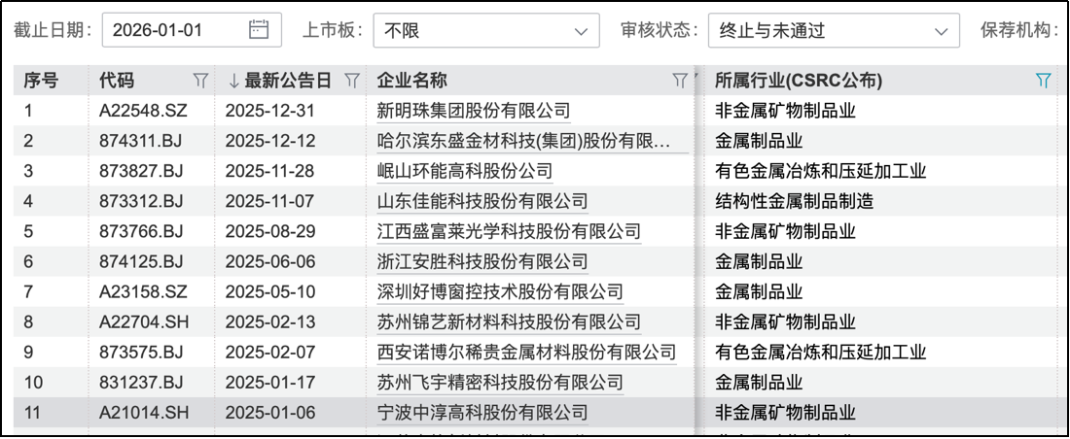
Task: Open the calendar picker for 截止日期
Action: click(259, 30)
